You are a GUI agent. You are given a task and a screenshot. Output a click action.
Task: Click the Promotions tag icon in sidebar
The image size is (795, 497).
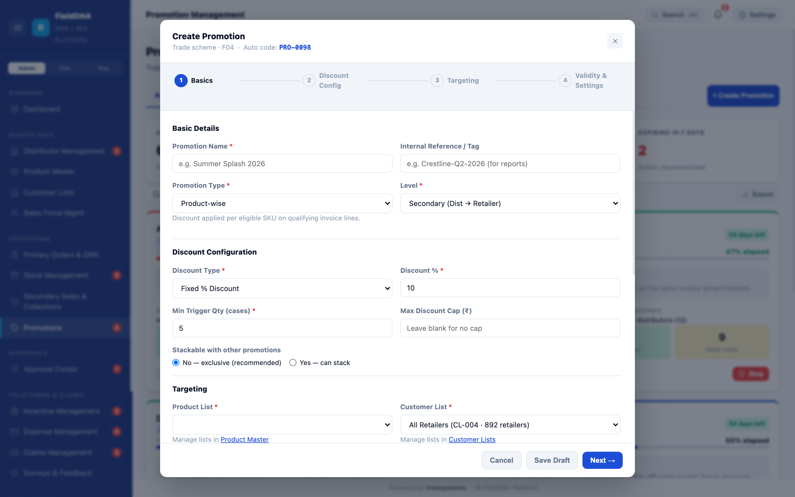[x=14, y=328]
